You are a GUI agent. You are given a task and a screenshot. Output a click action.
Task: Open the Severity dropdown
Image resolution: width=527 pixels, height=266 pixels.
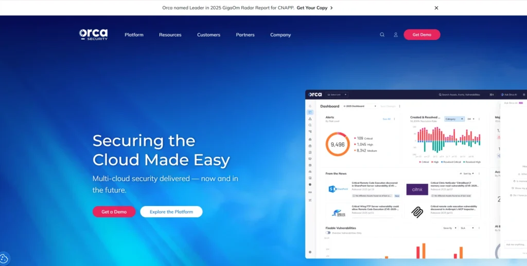(450, 228)
